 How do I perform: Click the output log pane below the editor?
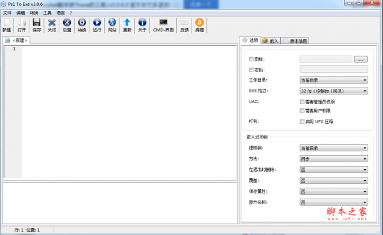pos(120,203)
